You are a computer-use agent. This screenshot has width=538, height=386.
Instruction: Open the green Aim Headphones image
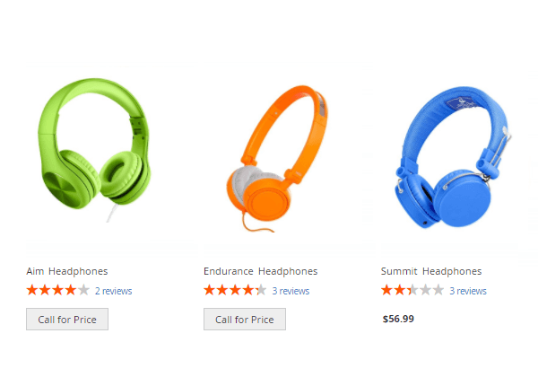[94, 151]
